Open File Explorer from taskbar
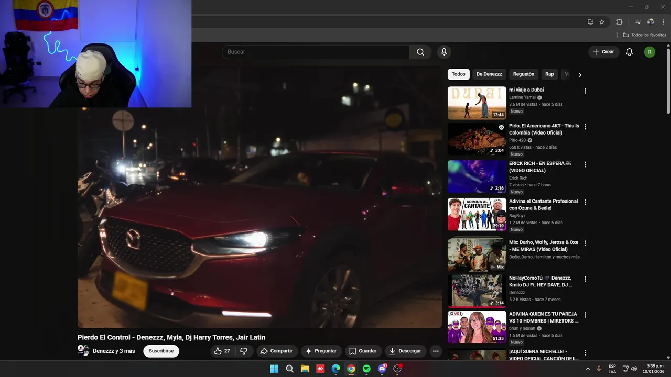The image size is (671, 377). point(305,369)
